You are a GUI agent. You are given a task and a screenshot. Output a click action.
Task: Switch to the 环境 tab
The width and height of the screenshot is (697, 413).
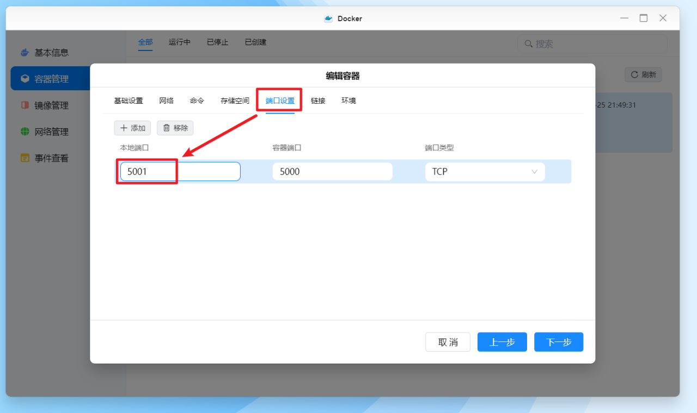[348, 100]
